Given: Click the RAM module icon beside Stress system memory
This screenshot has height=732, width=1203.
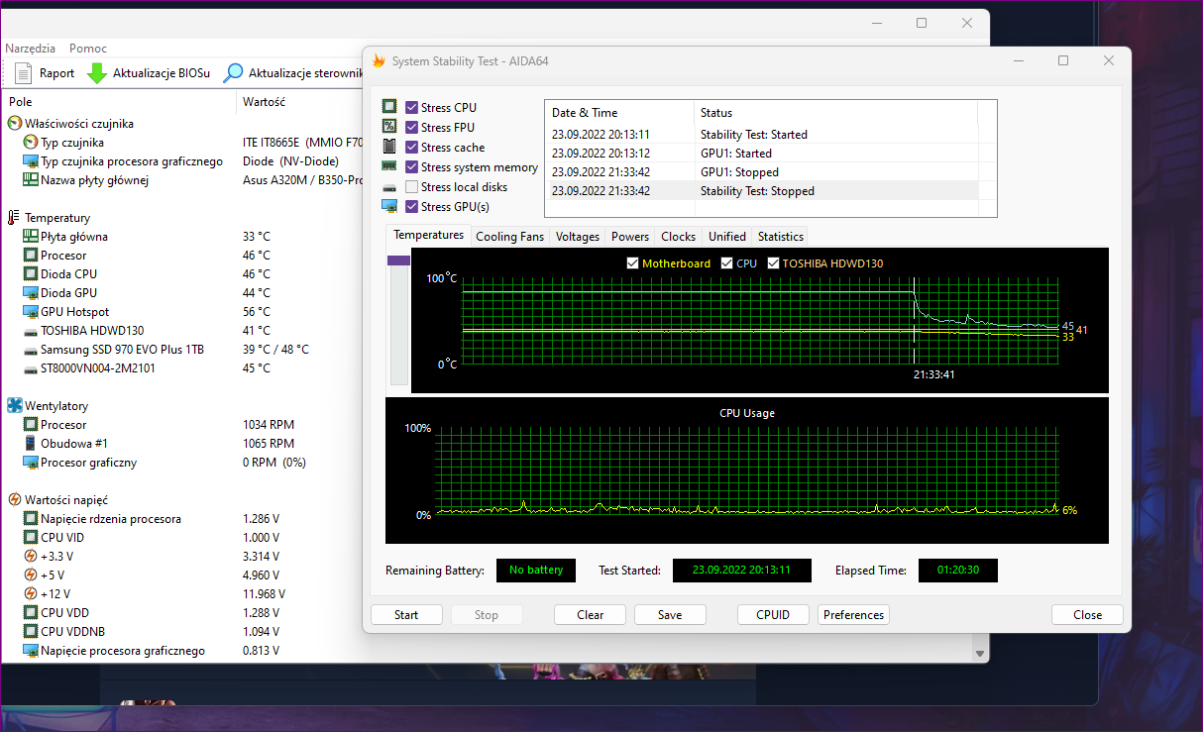Looking at the screenshot, I should (x=389, y=166).
